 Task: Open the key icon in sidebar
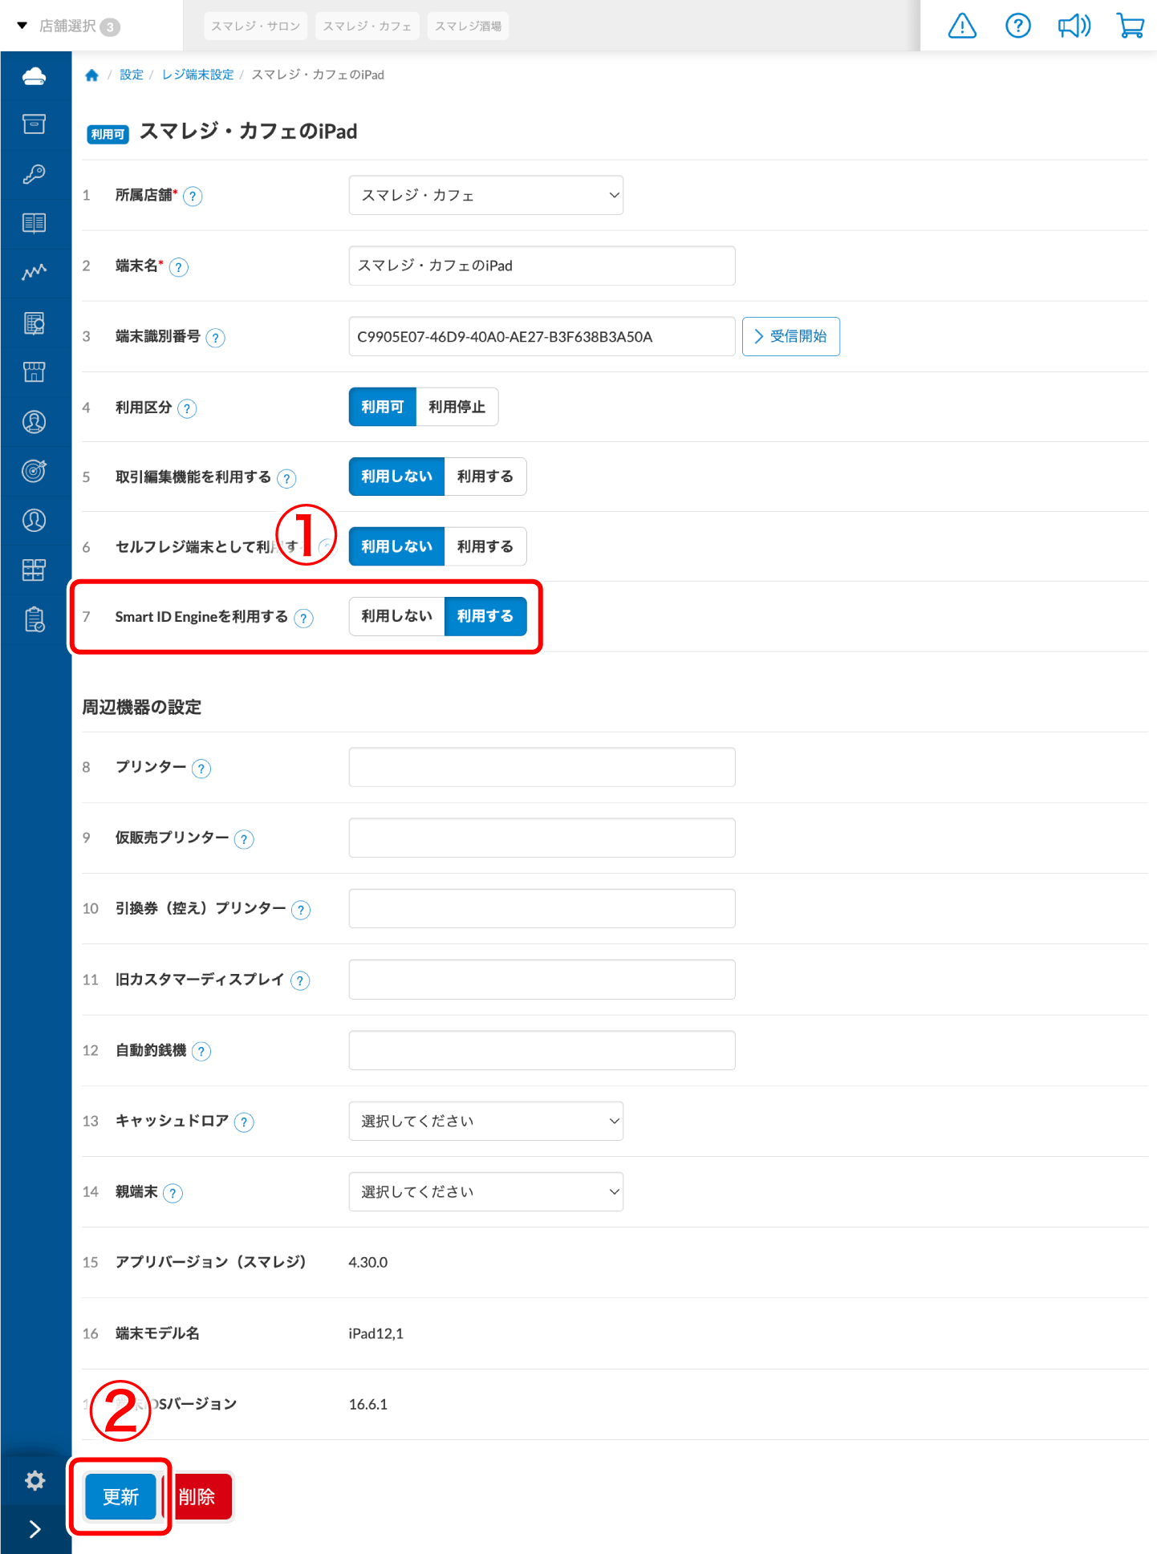point(34,174)
